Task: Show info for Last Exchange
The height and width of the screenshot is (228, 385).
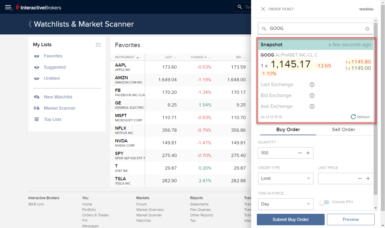Action: pos(312,85)
